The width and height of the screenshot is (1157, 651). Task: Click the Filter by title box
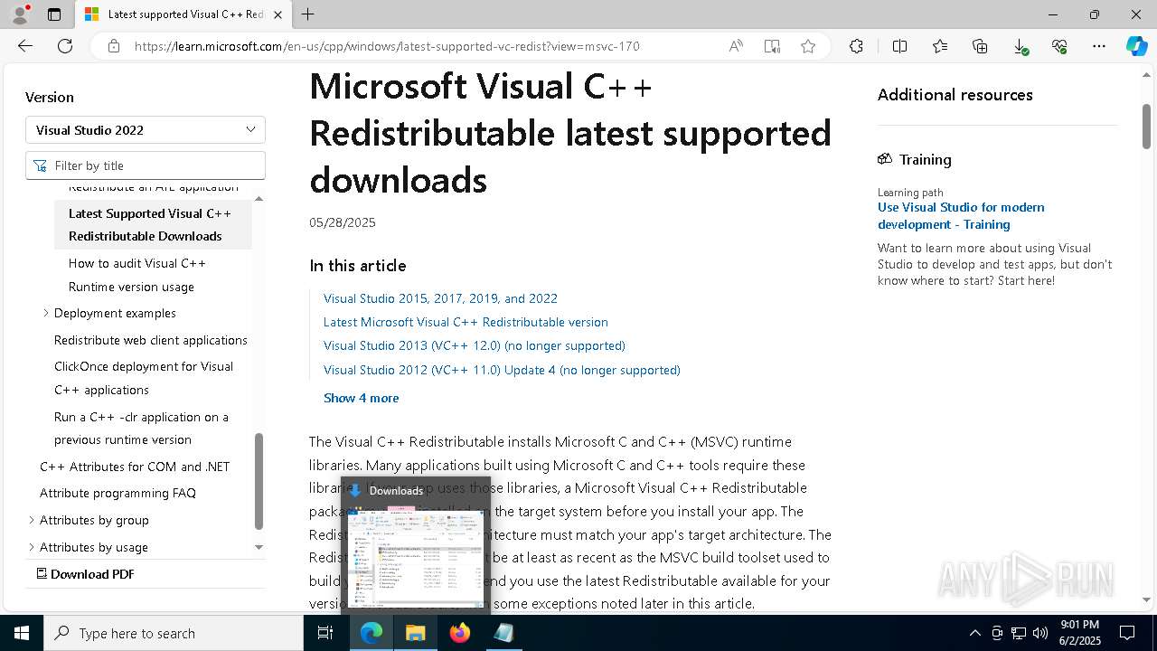[x=146, y=165]
